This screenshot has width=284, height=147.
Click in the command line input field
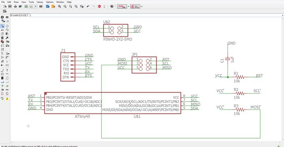pyautogui.click(x=156, y=15)
